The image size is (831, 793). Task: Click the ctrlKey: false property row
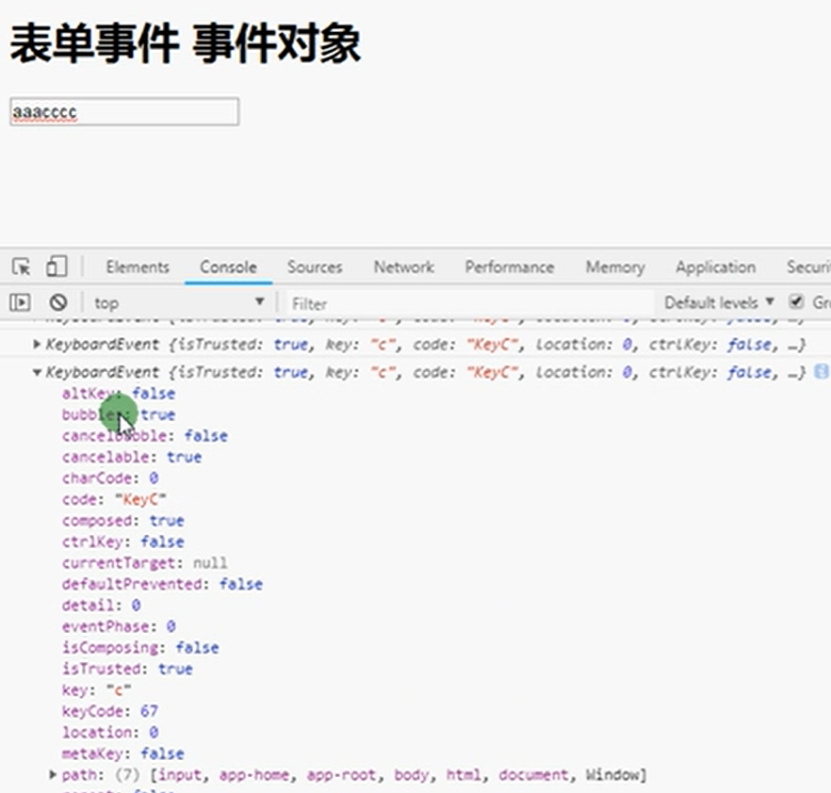pos(122,542)
